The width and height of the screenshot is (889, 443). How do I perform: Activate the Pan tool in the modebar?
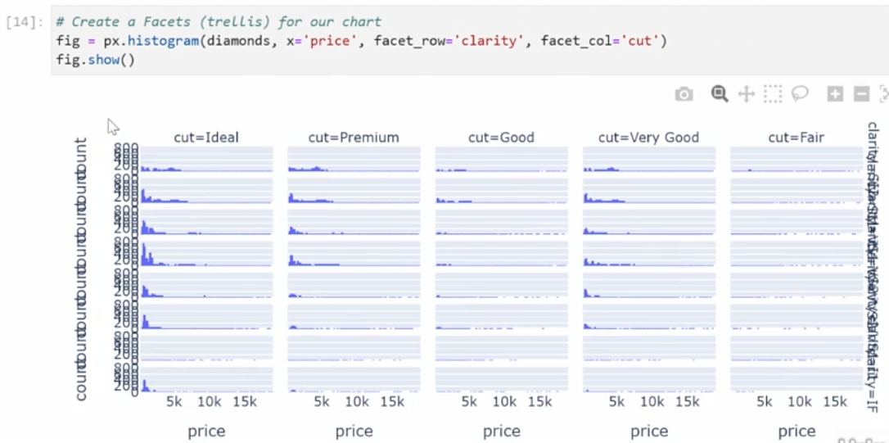746,94
